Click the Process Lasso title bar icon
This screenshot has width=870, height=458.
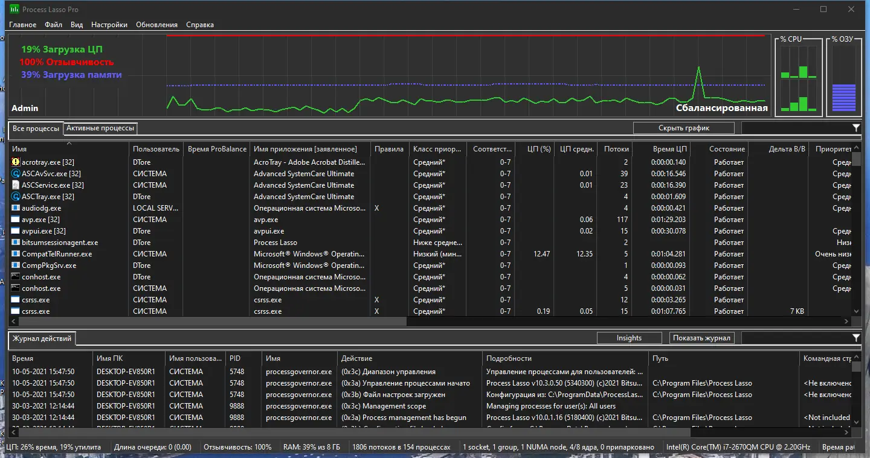click(x=14, y=10)
